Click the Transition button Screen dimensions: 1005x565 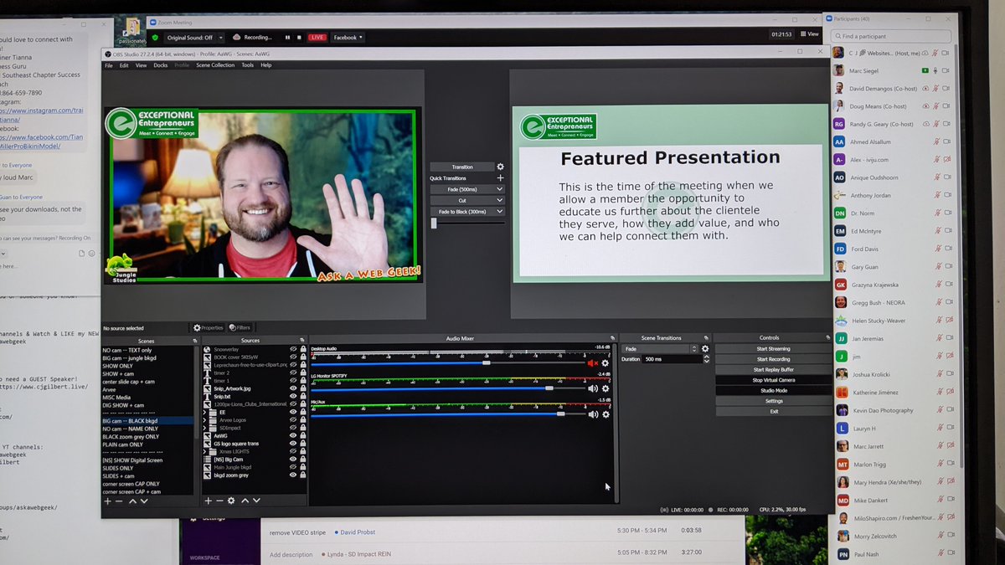point(462,167)
